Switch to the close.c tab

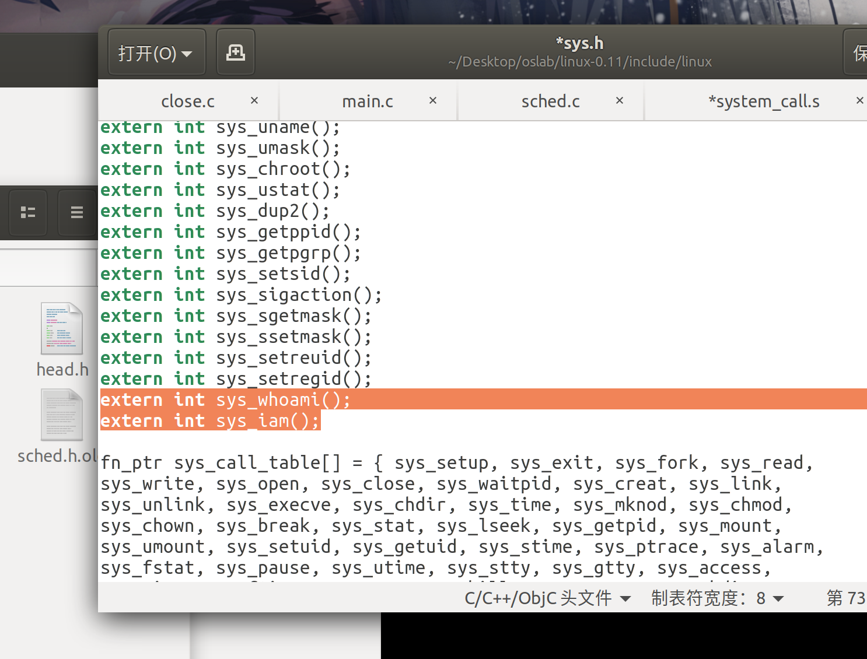pyautogui.click(x=187, y=101)
